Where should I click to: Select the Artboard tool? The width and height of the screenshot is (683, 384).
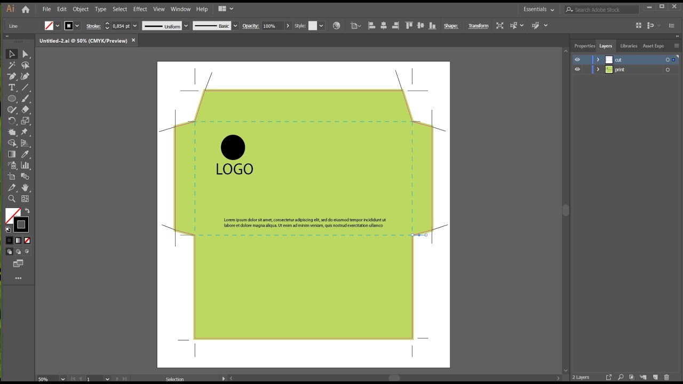pos(12,177)
